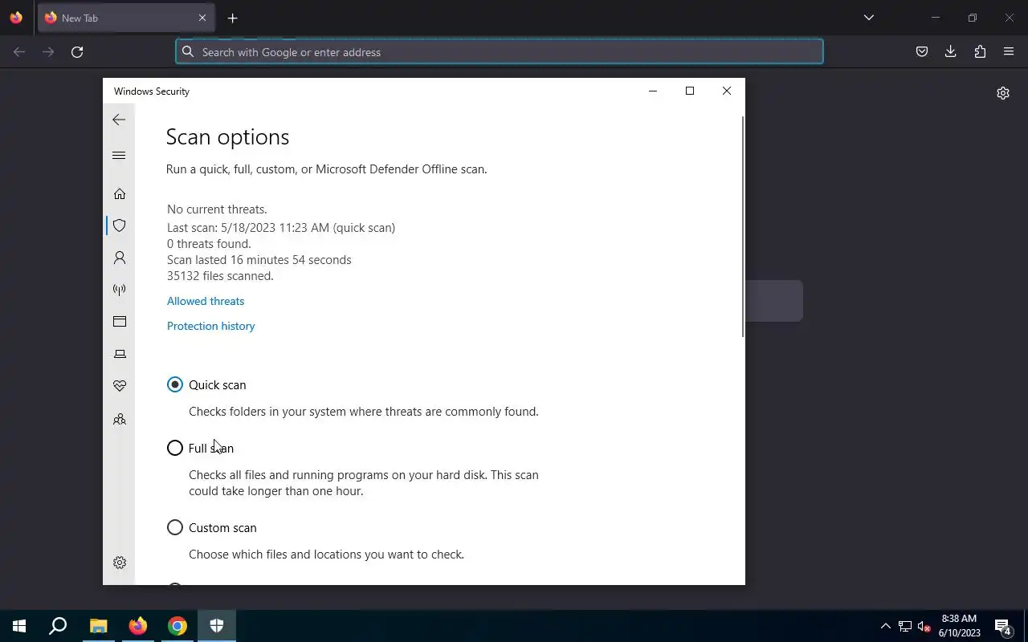
Task: Go back in Windows Security
Action: (x=119, y=120)
